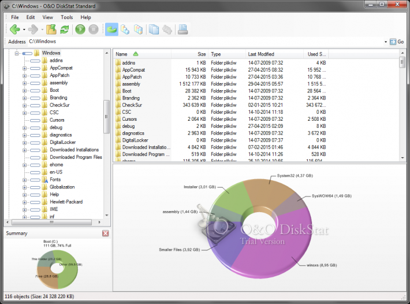Expand the Boot tree node
The height and width of the screenshot is (304, 410).
[25, 91]
